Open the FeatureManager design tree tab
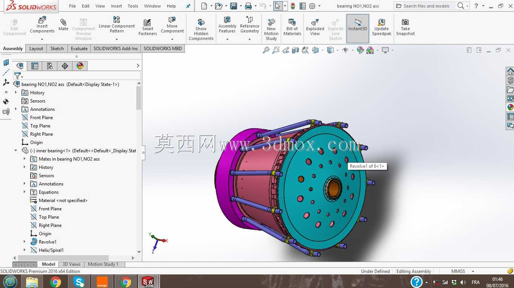This screenshot has width=514, height=288. tap(20, 66)
